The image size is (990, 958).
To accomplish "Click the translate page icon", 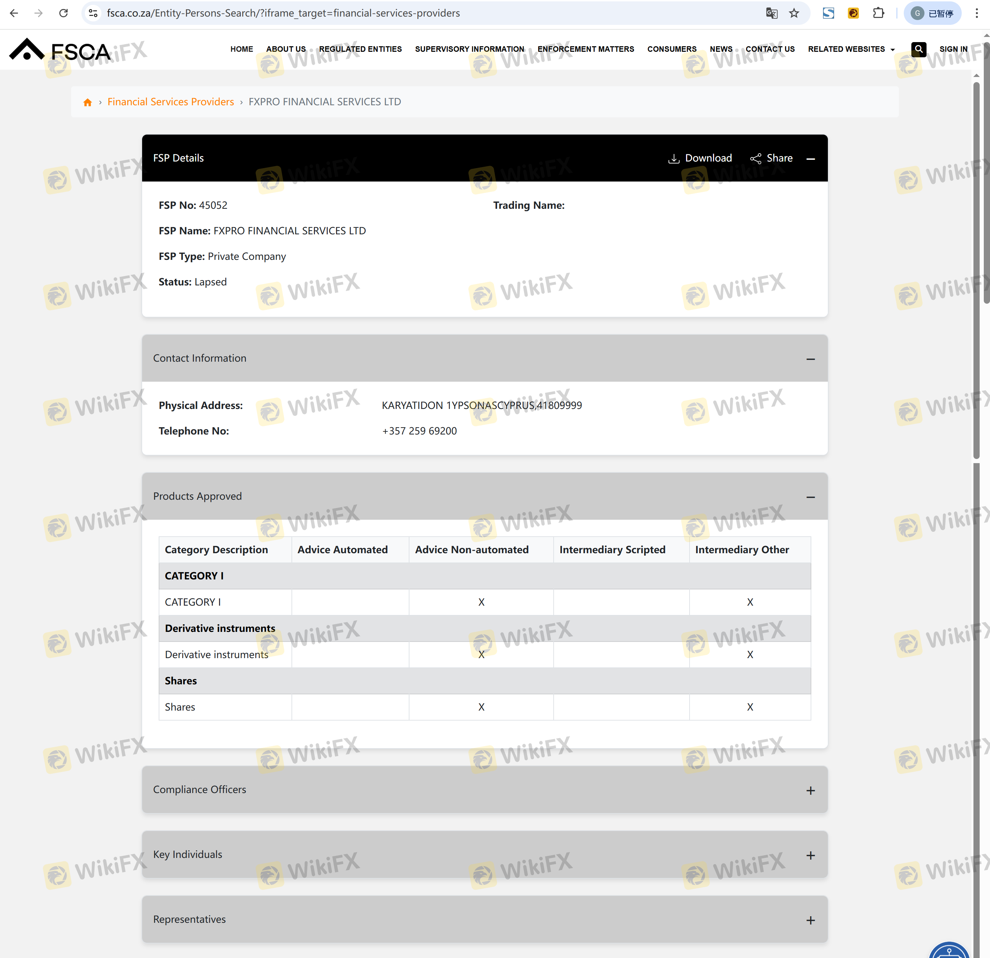I will click(x=771, y=13).
